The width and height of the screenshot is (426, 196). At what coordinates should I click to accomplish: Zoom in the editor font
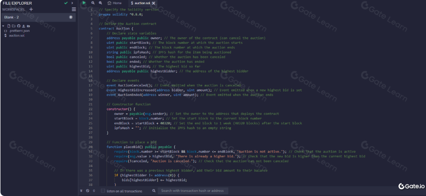point(100,3)
